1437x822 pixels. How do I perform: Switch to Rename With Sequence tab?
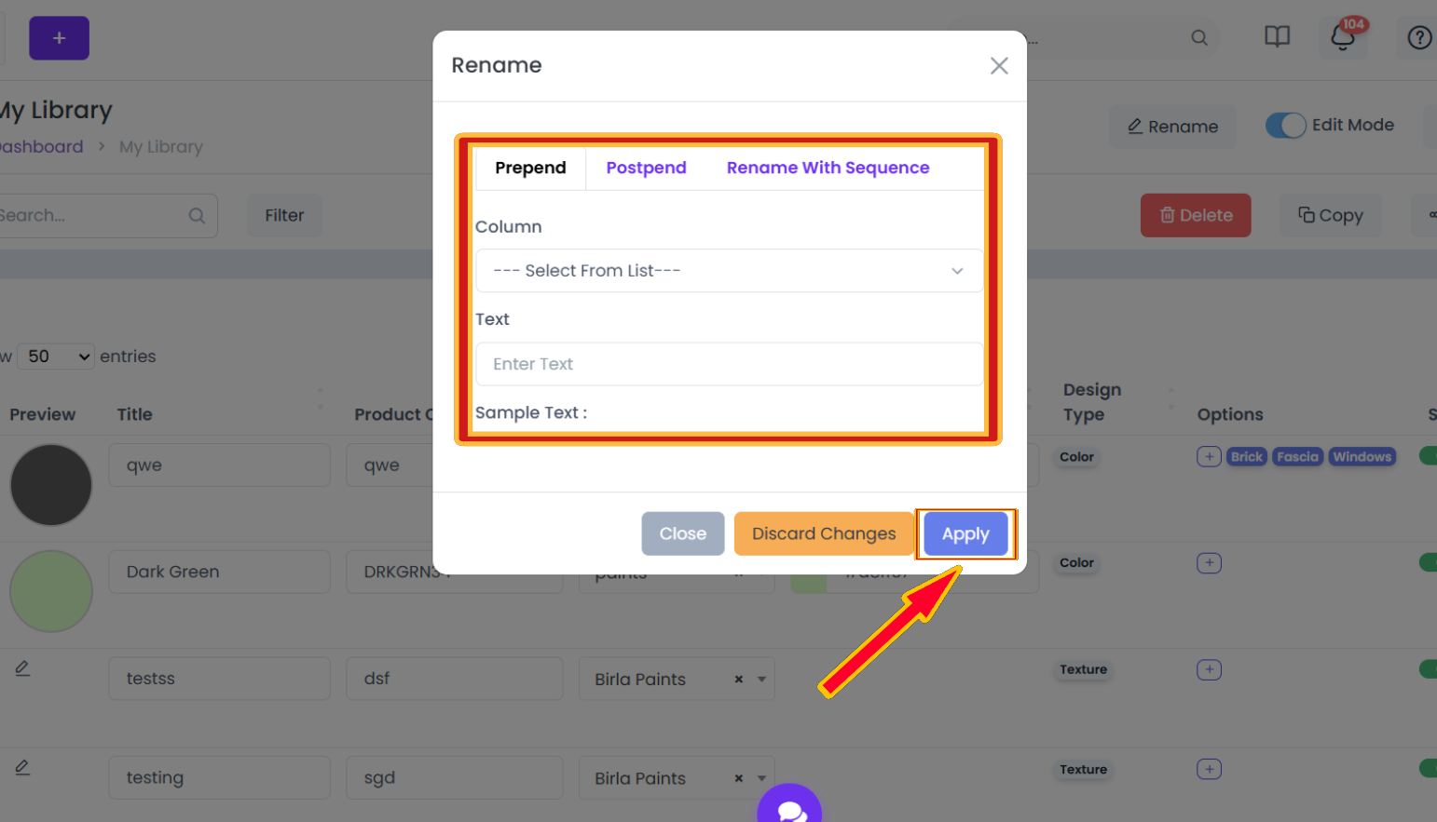point(828,168)
